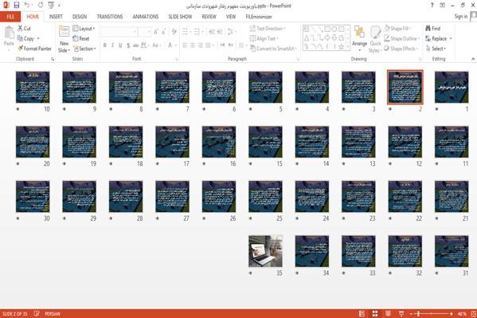477x318 pixels.
Task: Click Increase Font Size icon
Action: [156, 31]
